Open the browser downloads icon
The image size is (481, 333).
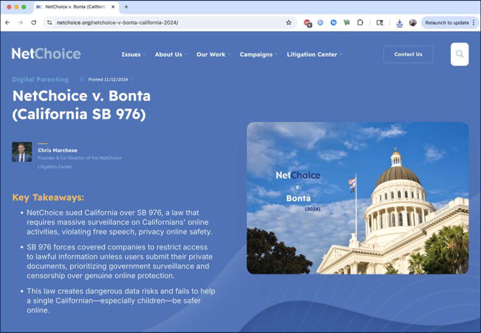400,22
